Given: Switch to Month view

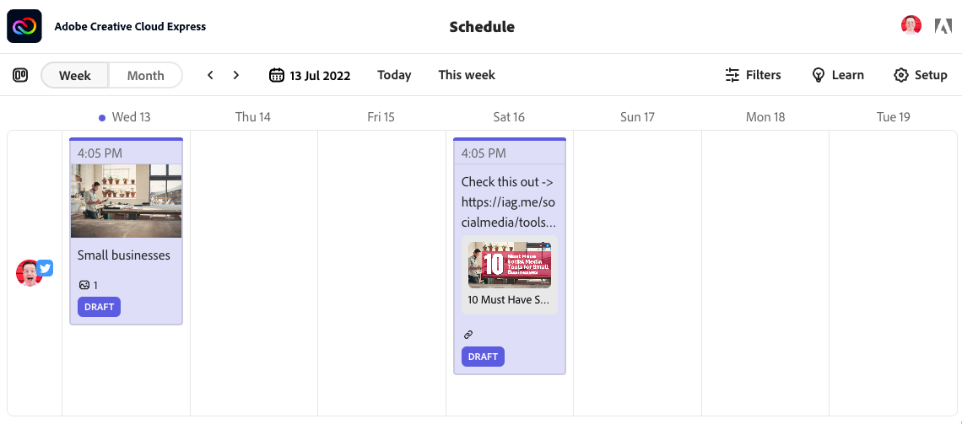Looking at the screenshot, I should click(145, 75).
